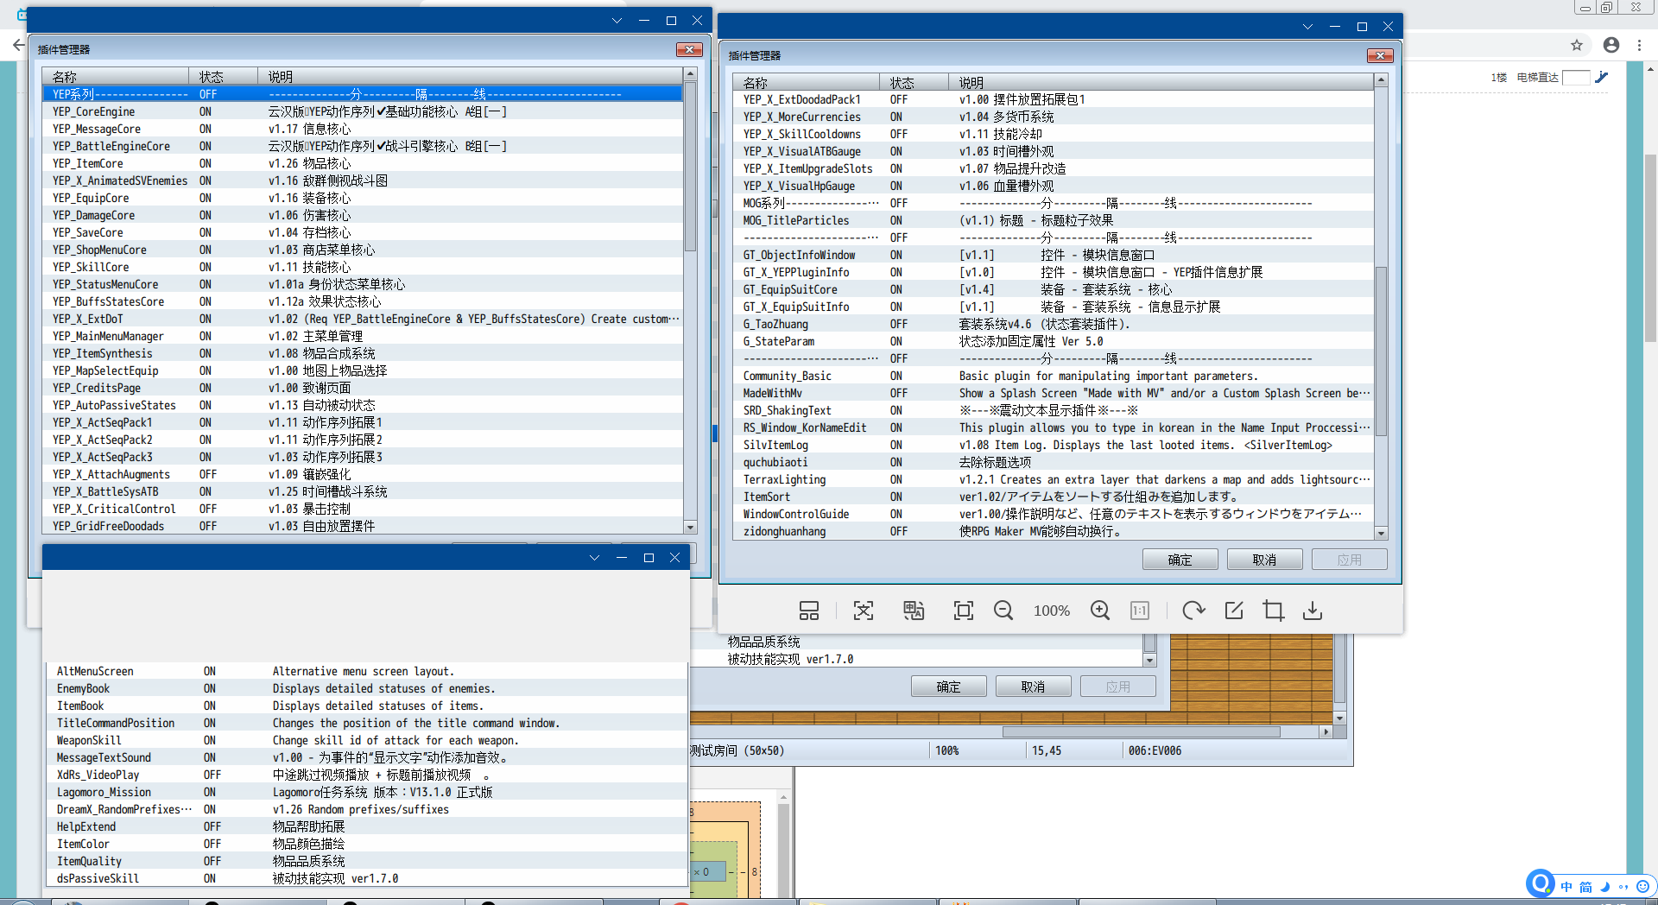Select the crop tool in the viewer toolbar
This screenshot has width=1658, height=905.
(1273, 611)
